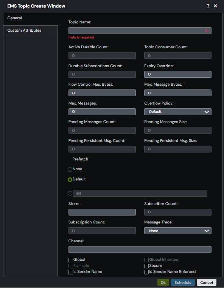Toggle the Fail-safe checkbox
Screen dimensions: 224x288
tap(71, 266)
